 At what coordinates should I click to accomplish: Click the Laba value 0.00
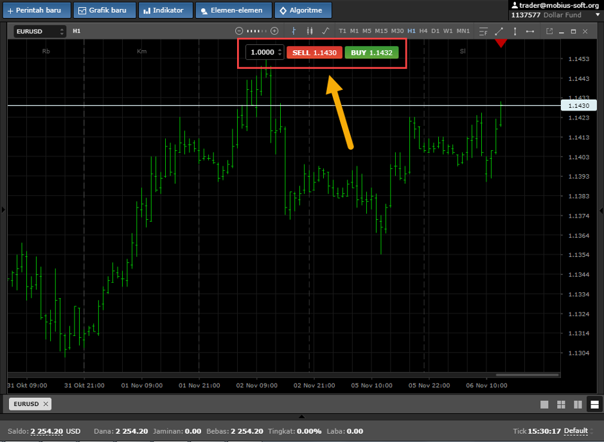tap(355, 431)
